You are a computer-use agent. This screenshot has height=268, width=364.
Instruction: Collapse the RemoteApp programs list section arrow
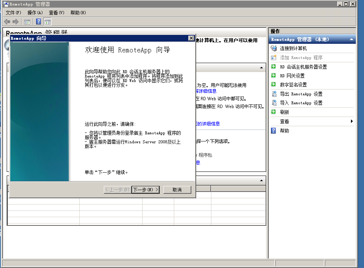261,180
